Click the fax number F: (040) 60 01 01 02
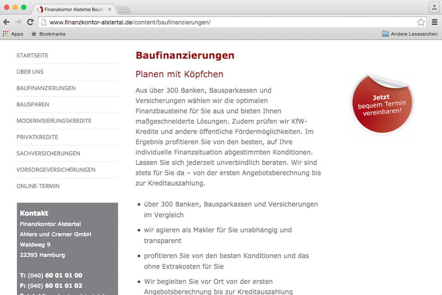Screen dimensions: 442x295 click(x=51, y=286)
